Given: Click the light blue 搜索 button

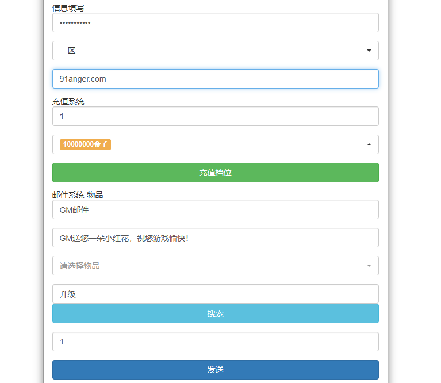Looking at the screenshot, I should click(215, 313).
